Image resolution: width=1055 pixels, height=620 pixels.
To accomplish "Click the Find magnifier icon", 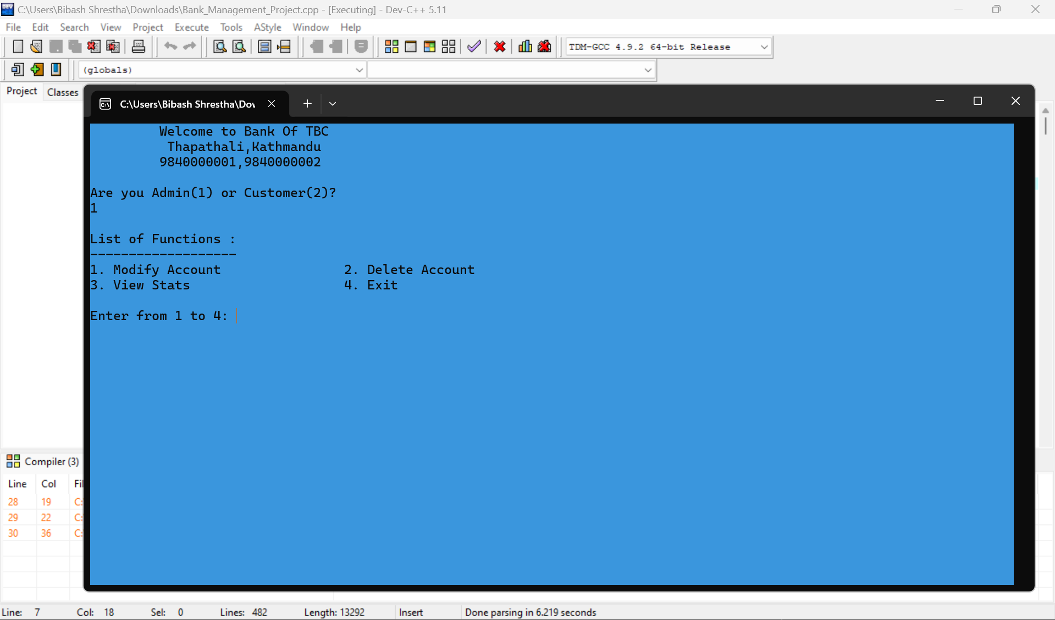I will tap(220, 47).
